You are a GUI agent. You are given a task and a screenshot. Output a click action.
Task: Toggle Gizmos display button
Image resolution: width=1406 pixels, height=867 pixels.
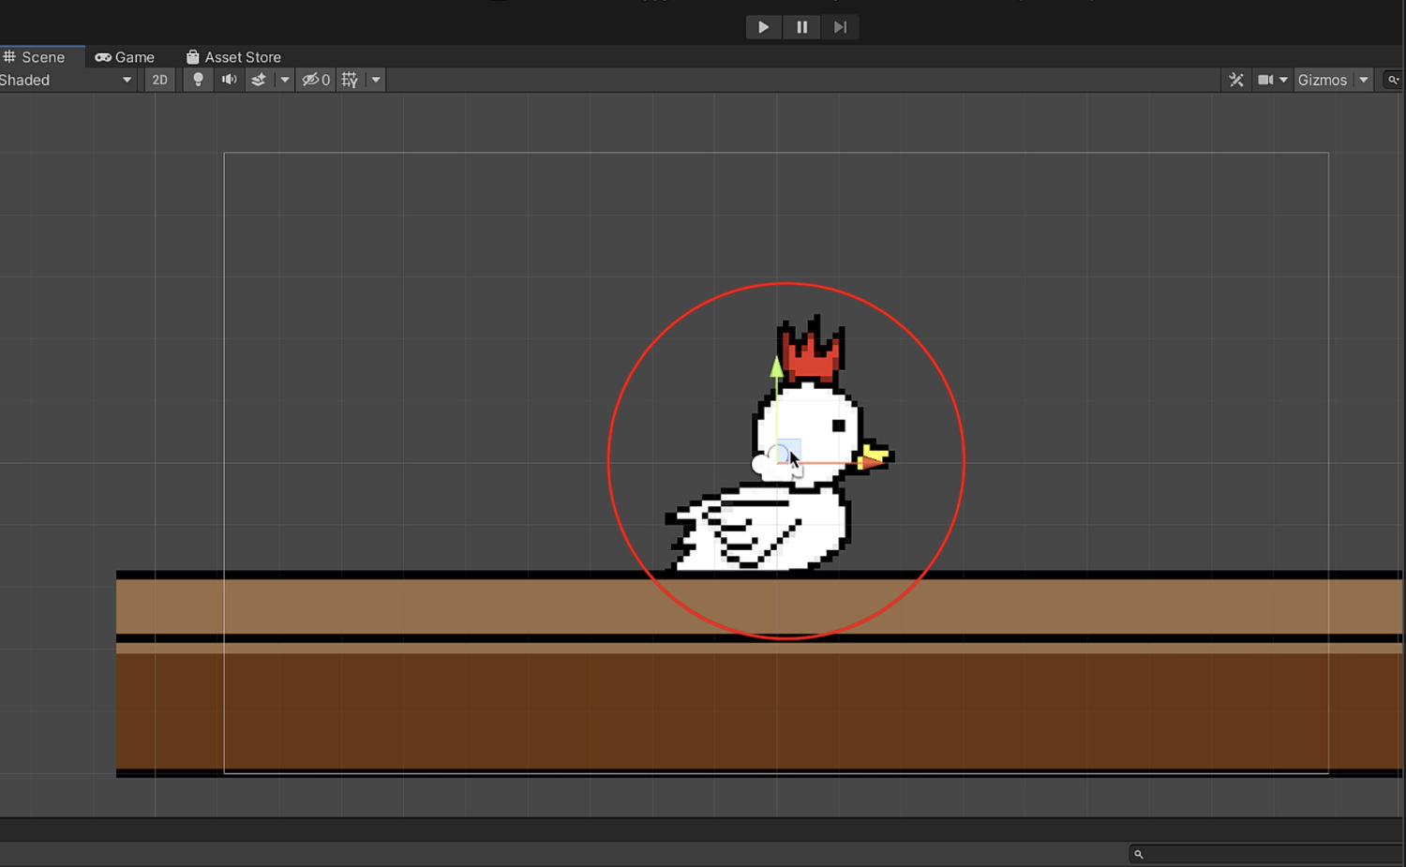1323,80
